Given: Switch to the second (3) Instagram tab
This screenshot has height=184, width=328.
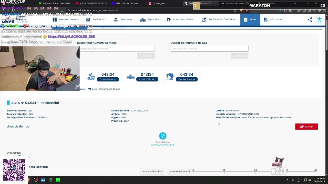Looking at the screenshot, I should tap(157, 3).
